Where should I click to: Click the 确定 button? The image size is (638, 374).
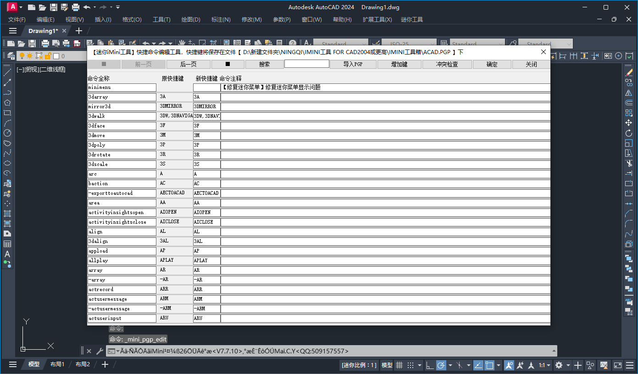pos(492,64)
